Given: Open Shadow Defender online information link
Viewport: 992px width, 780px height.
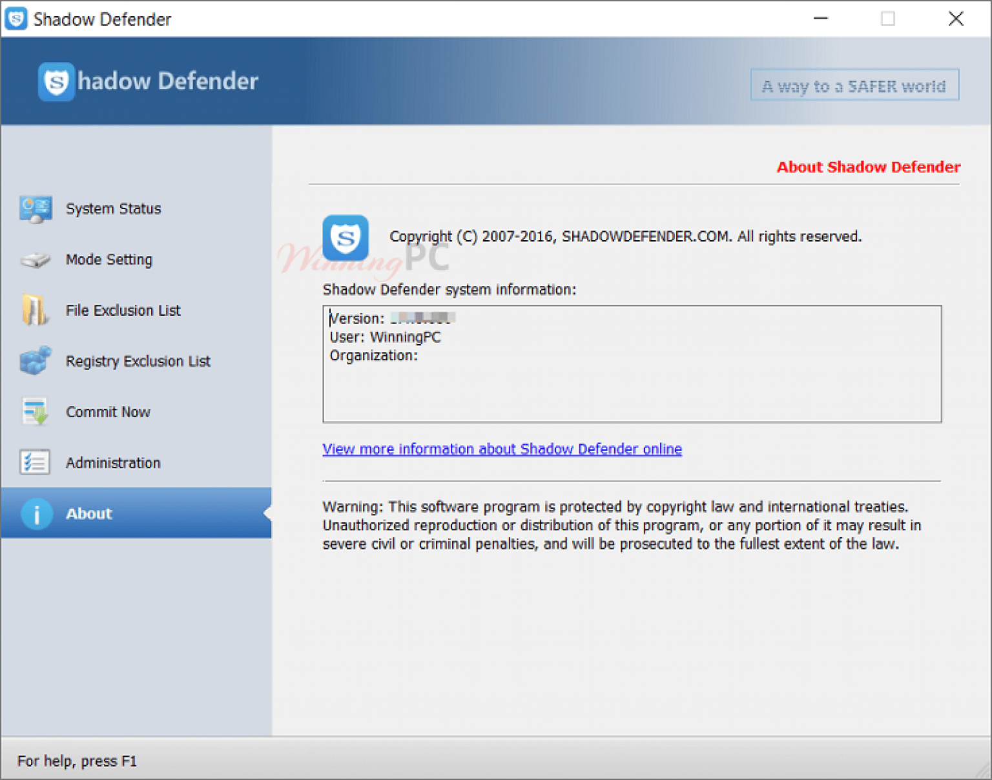Looking at the screenshot, I should click(502, 449).
